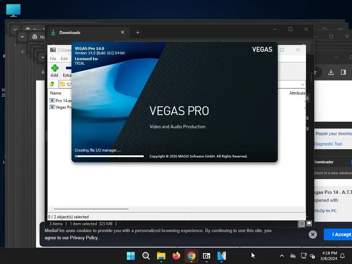The width and height of the screenshot is (352, 264).
Task: Click the Chrome downloads icon in background window
Action: [x=331, y=72]
